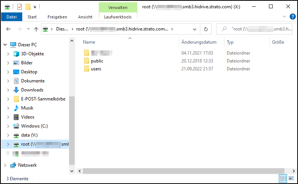Click date 04.11.2021 17:03 in first row
This screenshot has width=298, height=184.
click(x=197, y=53)
